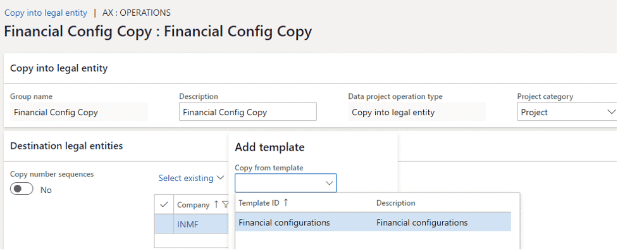
Task: Click the Description input field
Action: (248, 113)
